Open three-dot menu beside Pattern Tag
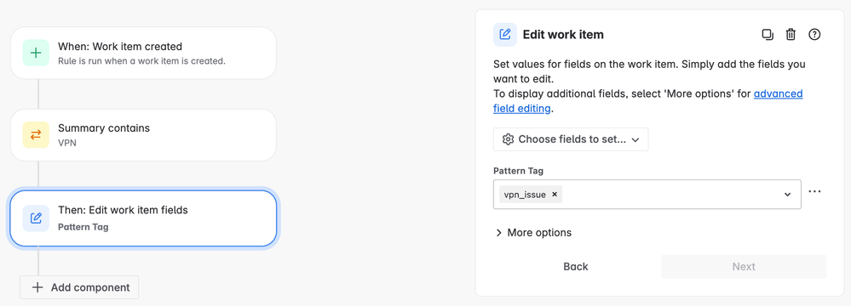 coord(814,192)
